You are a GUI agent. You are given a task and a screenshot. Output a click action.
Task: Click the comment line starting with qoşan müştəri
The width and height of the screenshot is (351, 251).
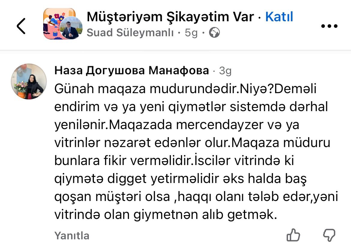coord(196,197)
